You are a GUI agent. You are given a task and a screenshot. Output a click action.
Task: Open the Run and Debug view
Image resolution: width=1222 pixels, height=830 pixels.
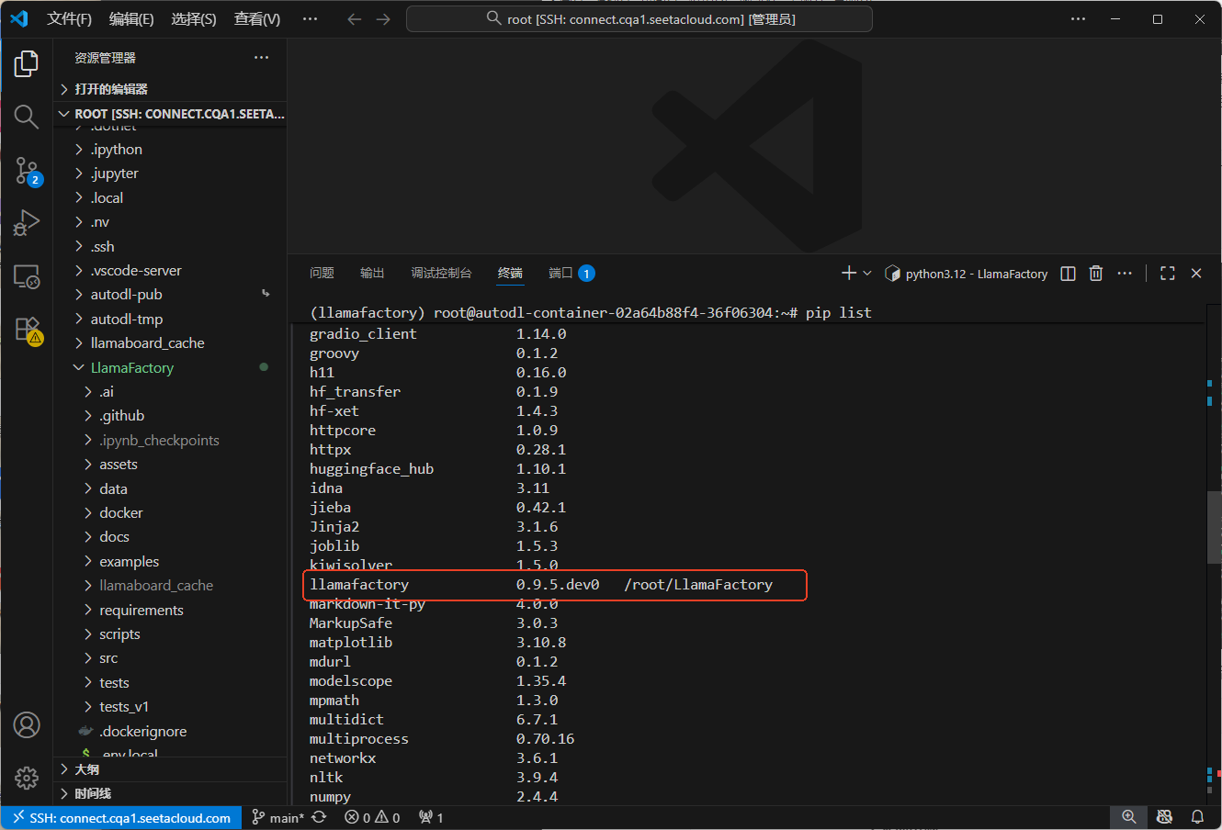coord(27,223)
